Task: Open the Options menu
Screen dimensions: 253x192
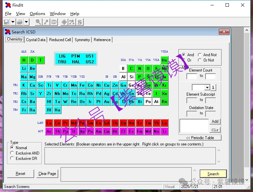Action: 37,14
